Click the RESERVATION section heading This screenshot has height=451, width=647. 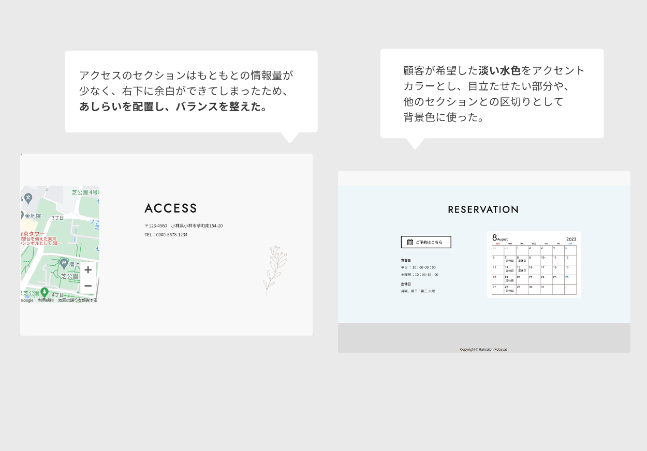[483, 209]
